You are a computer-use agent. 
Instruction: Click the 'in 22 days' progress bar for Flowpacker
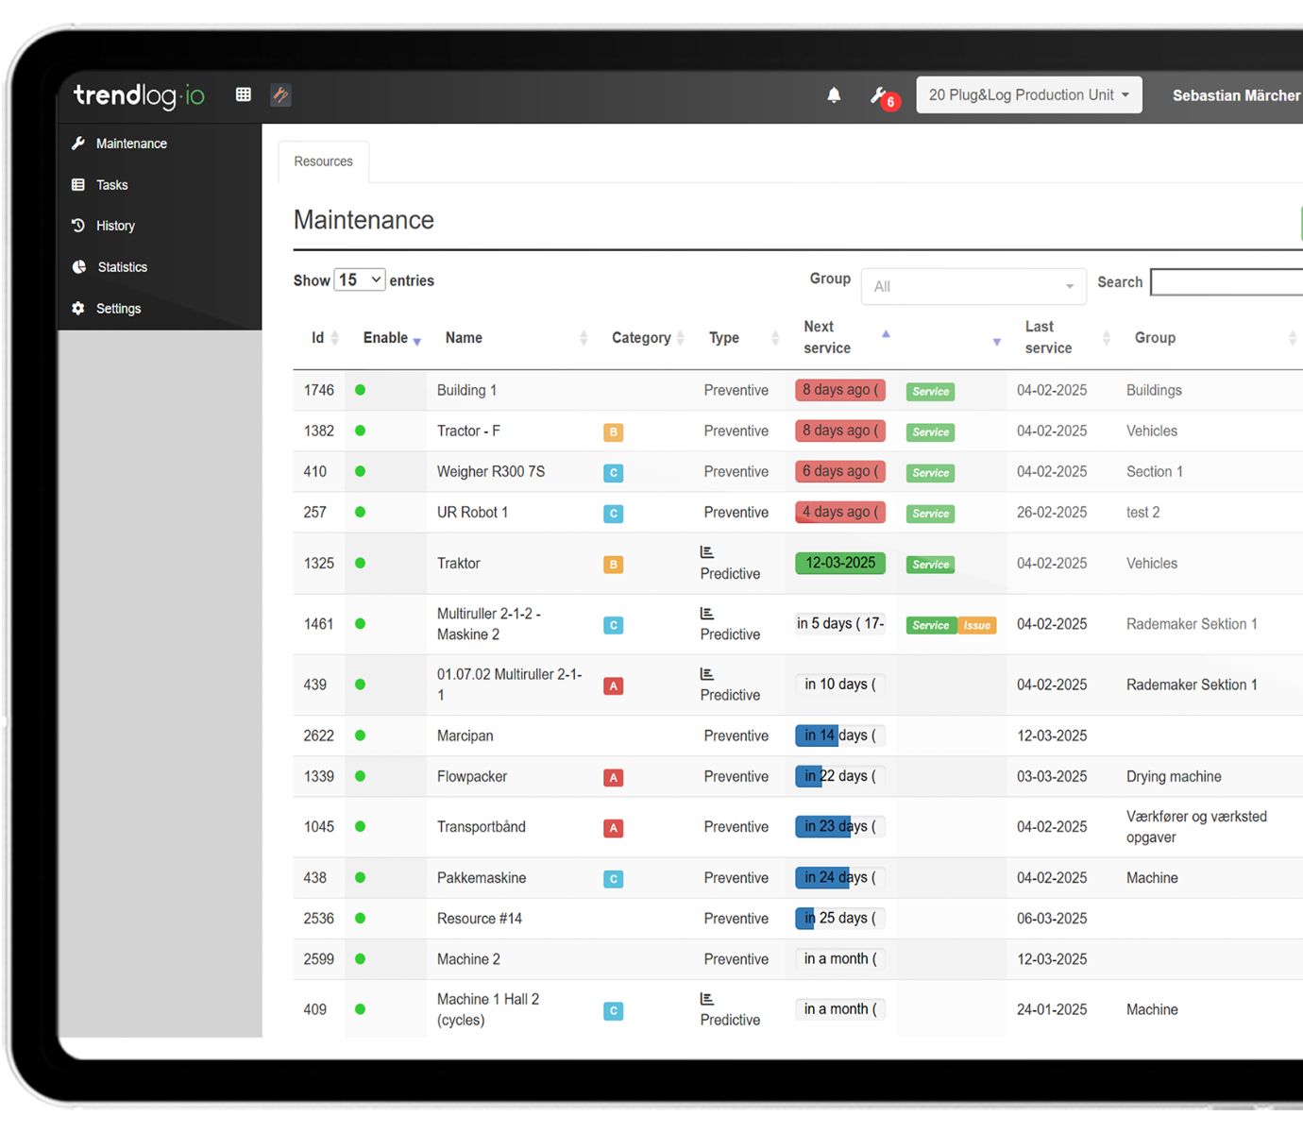click(x=840, y=776)
